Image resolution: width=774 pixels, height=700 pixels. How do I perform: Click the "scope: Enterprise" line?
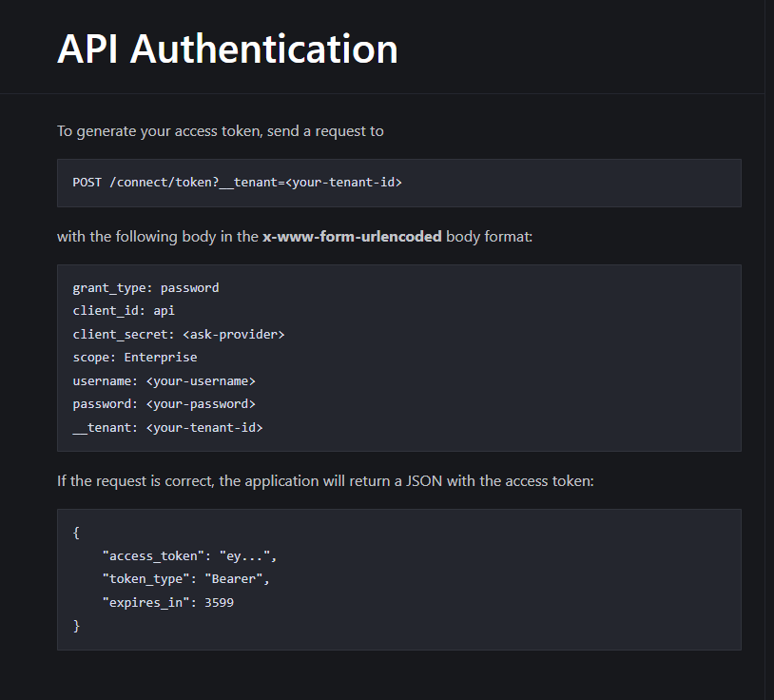pyautogui.click(x=135, y=357)
